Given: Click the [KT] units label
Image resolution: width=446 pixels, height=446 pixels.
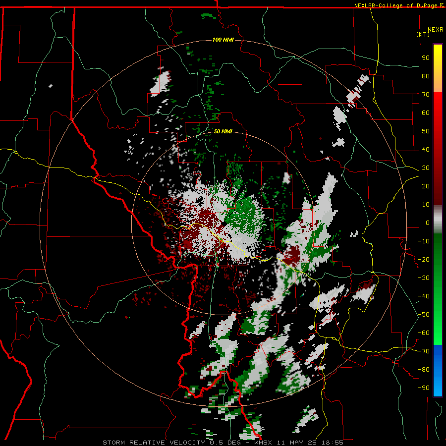Looking at the screenshot, I should click(x=423, y=34).
